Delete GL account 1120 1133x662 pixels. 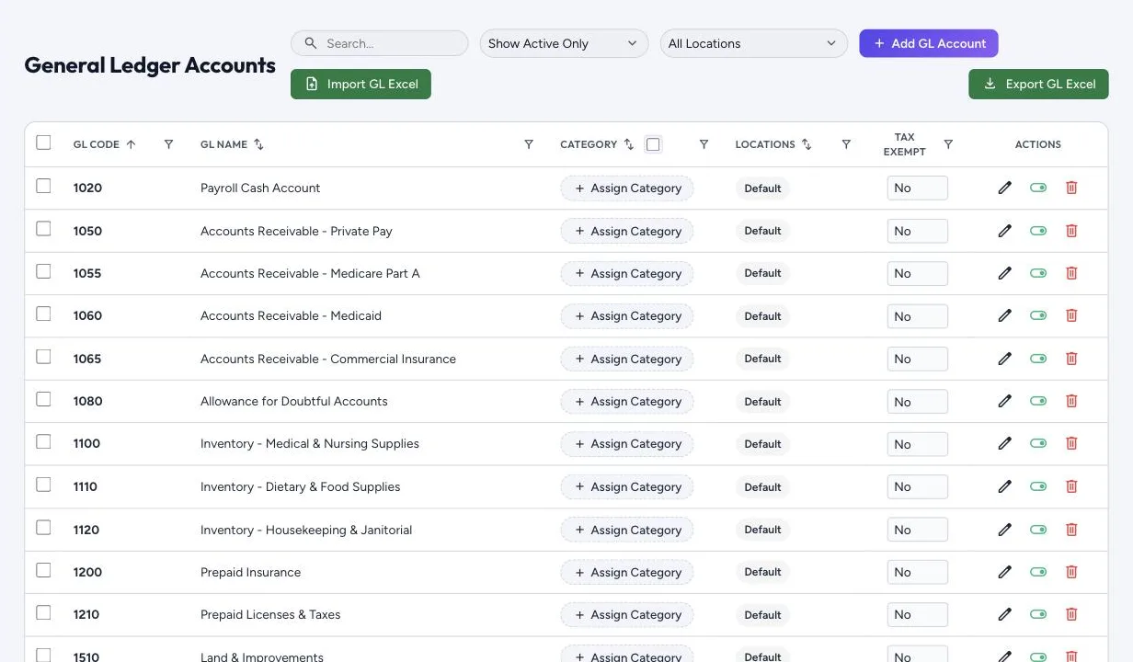tap(1071, 530)
